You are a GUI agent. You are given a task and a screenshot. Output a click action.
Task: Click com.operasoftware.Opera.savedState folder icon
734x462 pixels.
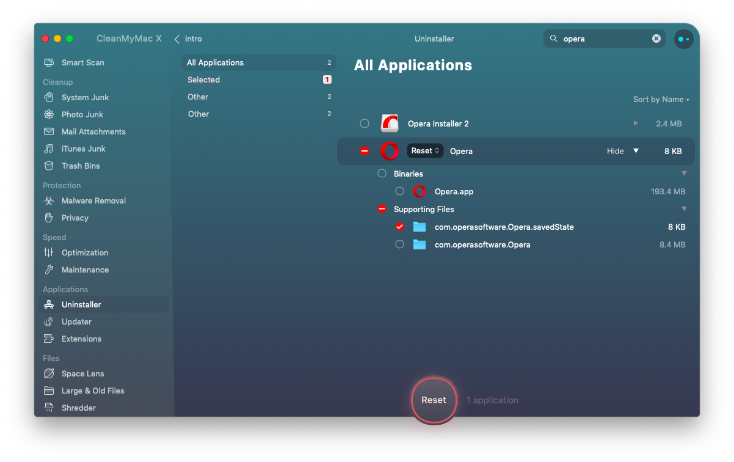click(x=419, y=227)
